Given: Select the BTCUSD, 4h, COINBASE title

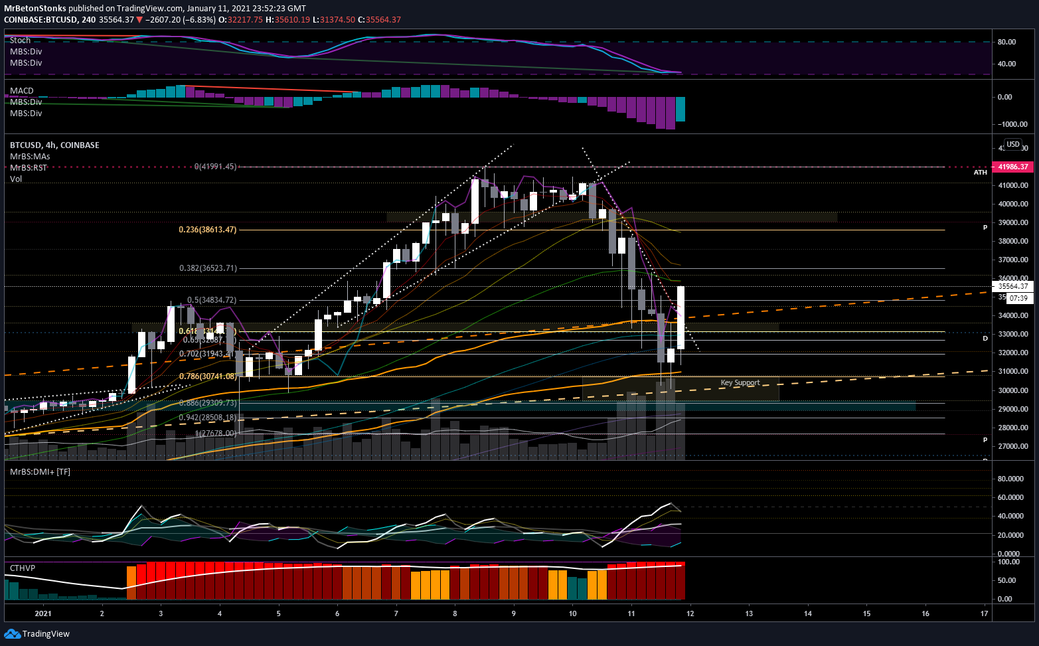Looking at the screenshot, I should 54,145.
